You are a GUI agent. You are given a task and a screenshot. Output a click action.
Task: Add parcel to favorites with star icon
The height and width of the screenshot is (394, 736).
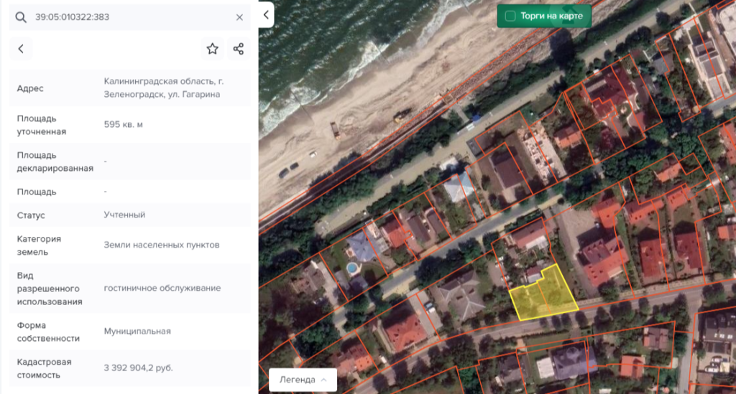tap(212, 49)
